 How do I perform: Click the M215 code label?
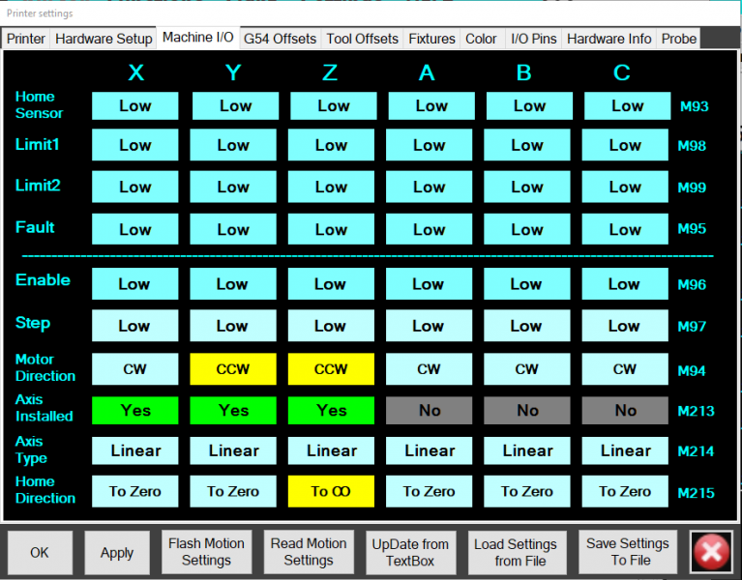pos(696,493)
